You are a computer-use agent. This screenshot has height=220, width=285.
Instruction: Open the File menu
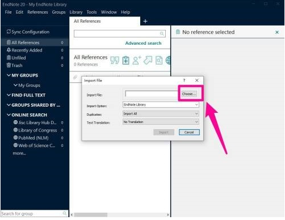coord(8,12)
